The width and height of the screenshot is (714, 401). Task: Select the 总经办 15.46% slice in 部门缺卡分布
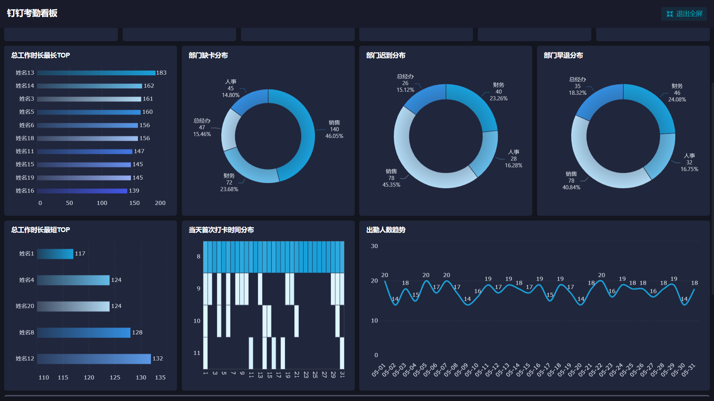(229, 130)
